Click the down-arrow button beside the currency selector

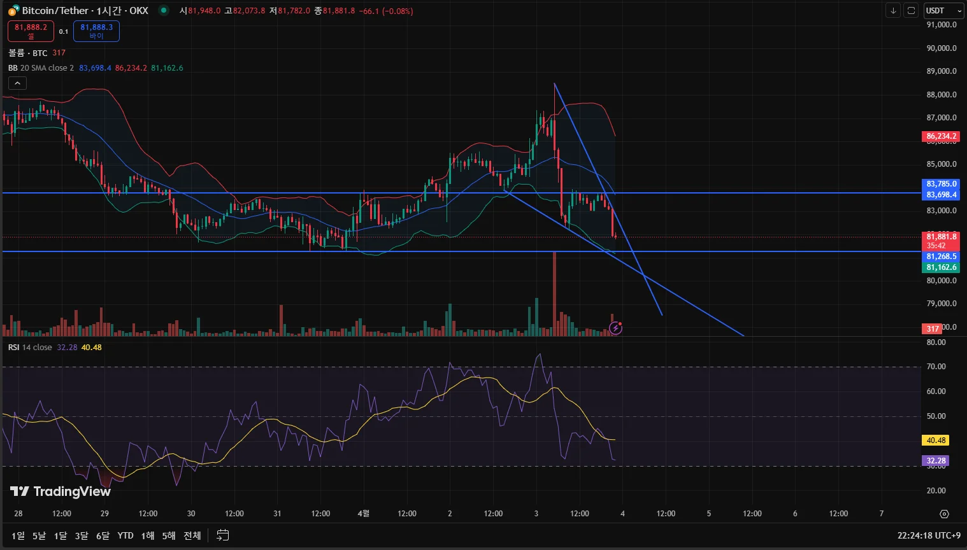[893, 11]
